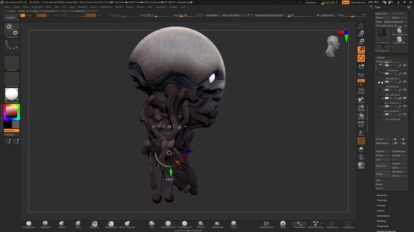Click the gizmo gear customize icon

click(154, 127)
